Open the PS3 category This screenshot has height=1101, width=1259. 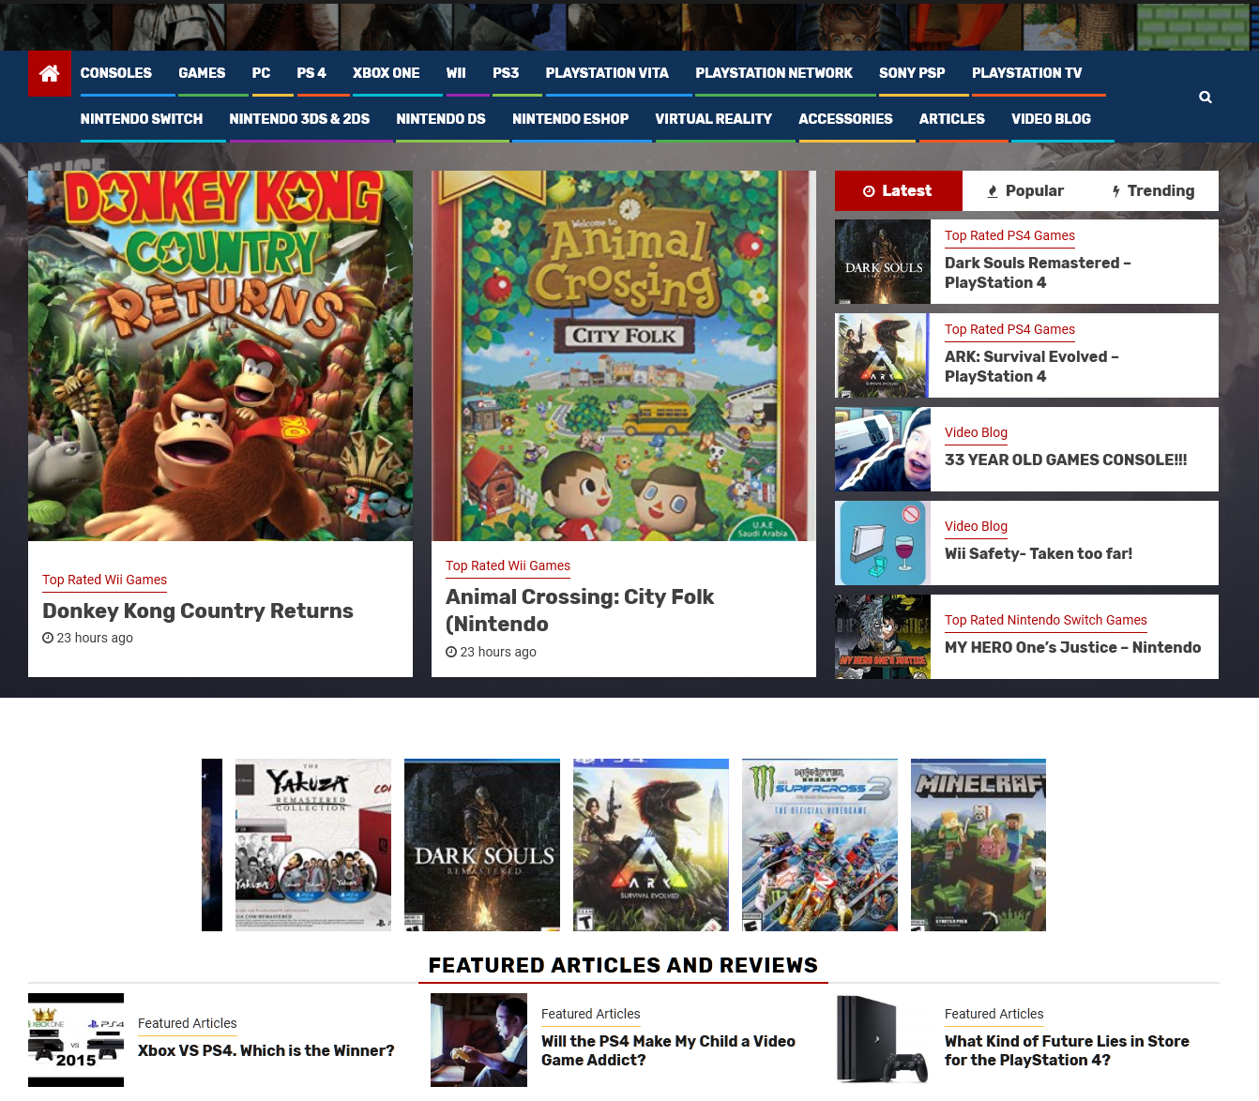coord(506,73)
